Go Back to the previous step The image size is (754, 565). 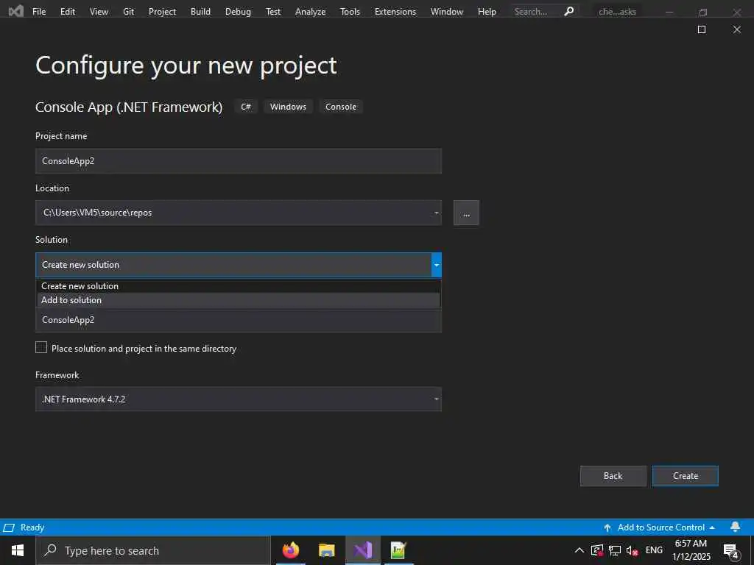pyautogui.click(x=613, y=476)
